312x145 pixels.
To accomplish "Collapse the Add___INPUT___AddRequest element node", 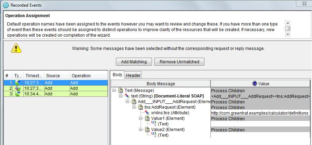I will click(x=127, y=102).
